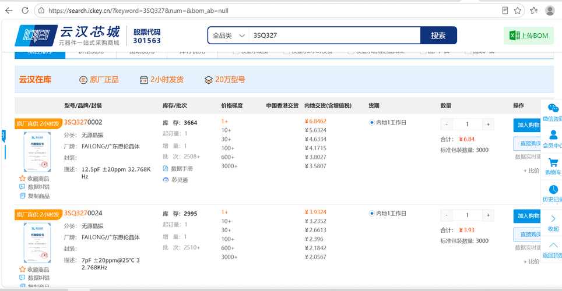Return to top with 返回顶部 arrow
The height and width of the screenshot is (291, 562).
pos(552,250)
